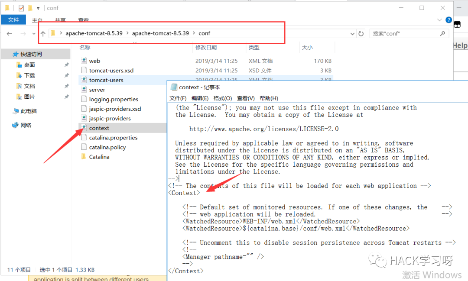Click the apache.org LICENSE-2.0 URL text
Image resolution: width=468 pixels, height=281 pixels.
(264, 129)
